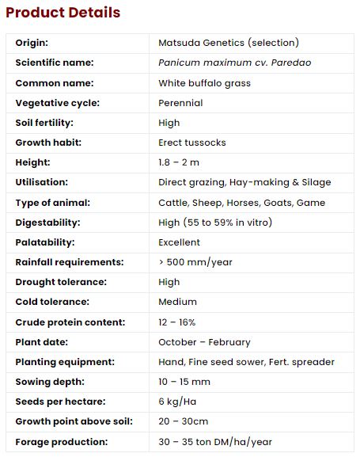Click the Cold tolerance Medium value

coord(178,302)
